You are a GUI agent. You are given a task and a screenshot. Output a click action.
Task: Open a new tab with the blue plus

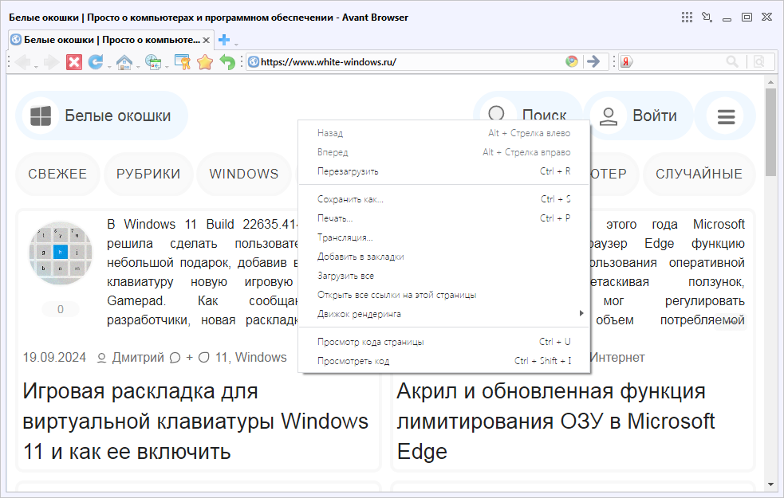coord(224,40)
